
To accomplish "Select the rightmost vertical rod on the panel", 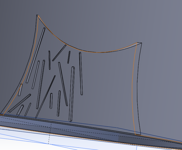I will pos(81,74).
